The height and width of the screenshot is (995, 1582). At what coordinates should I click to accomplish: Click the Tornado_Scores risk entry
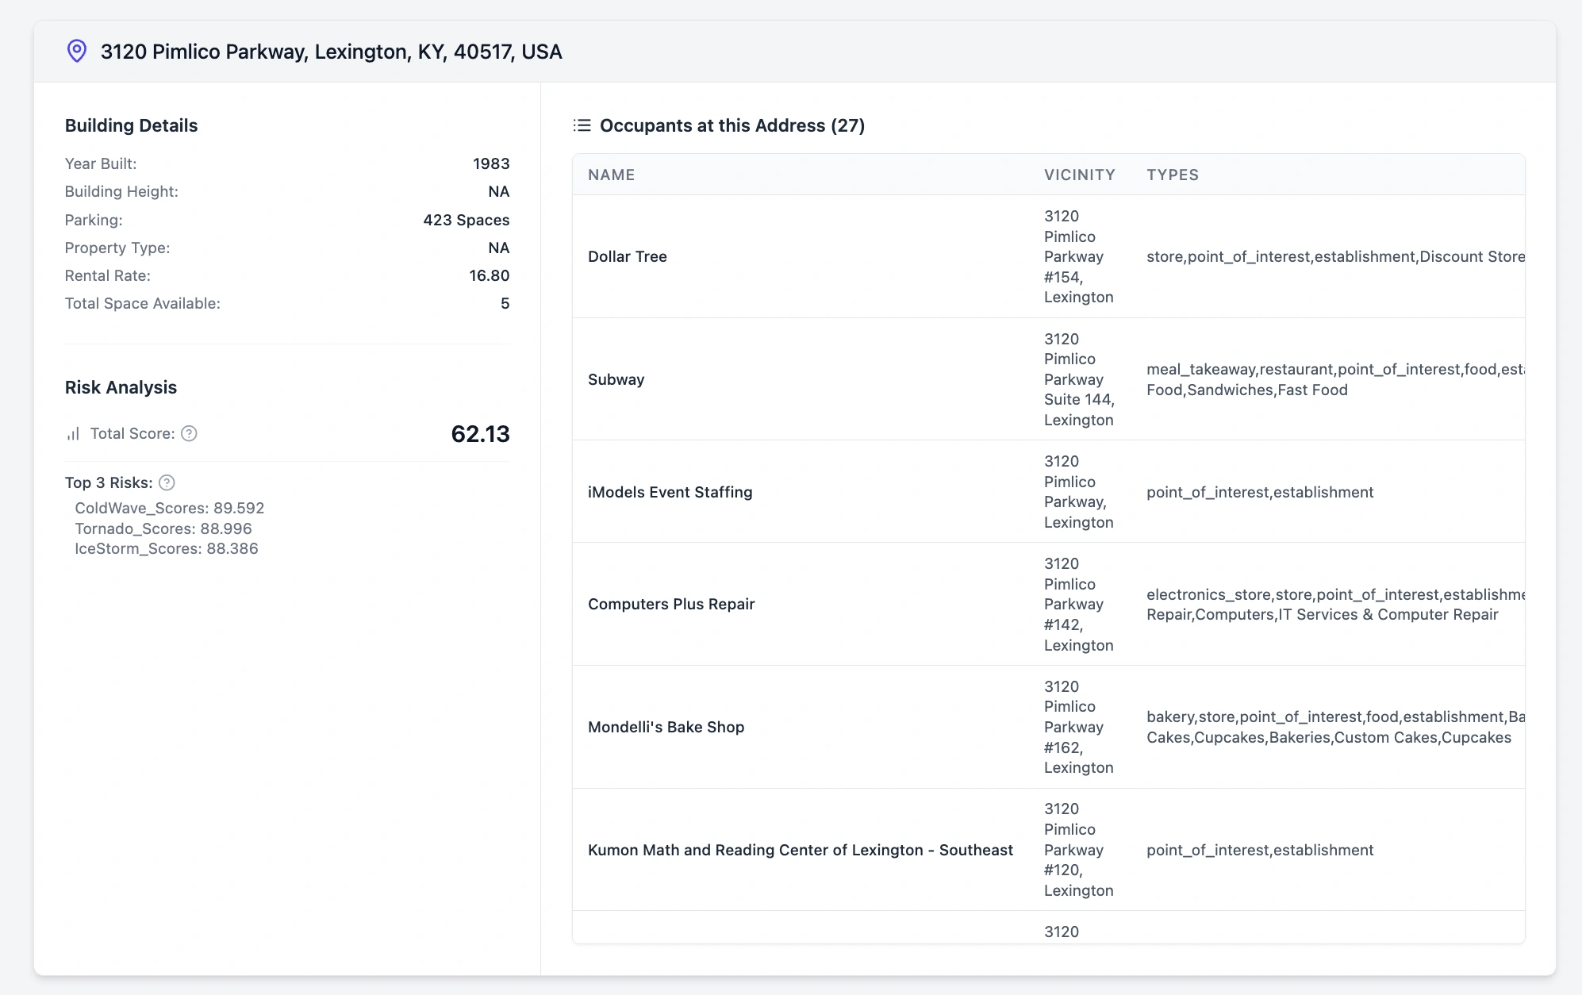163,528
